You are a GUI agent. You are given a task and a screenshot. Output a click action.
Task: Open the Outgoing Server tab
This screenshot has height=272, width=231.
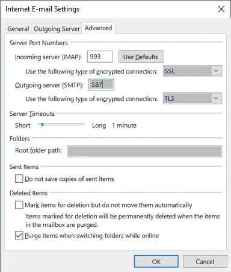(x=57, y=29)
